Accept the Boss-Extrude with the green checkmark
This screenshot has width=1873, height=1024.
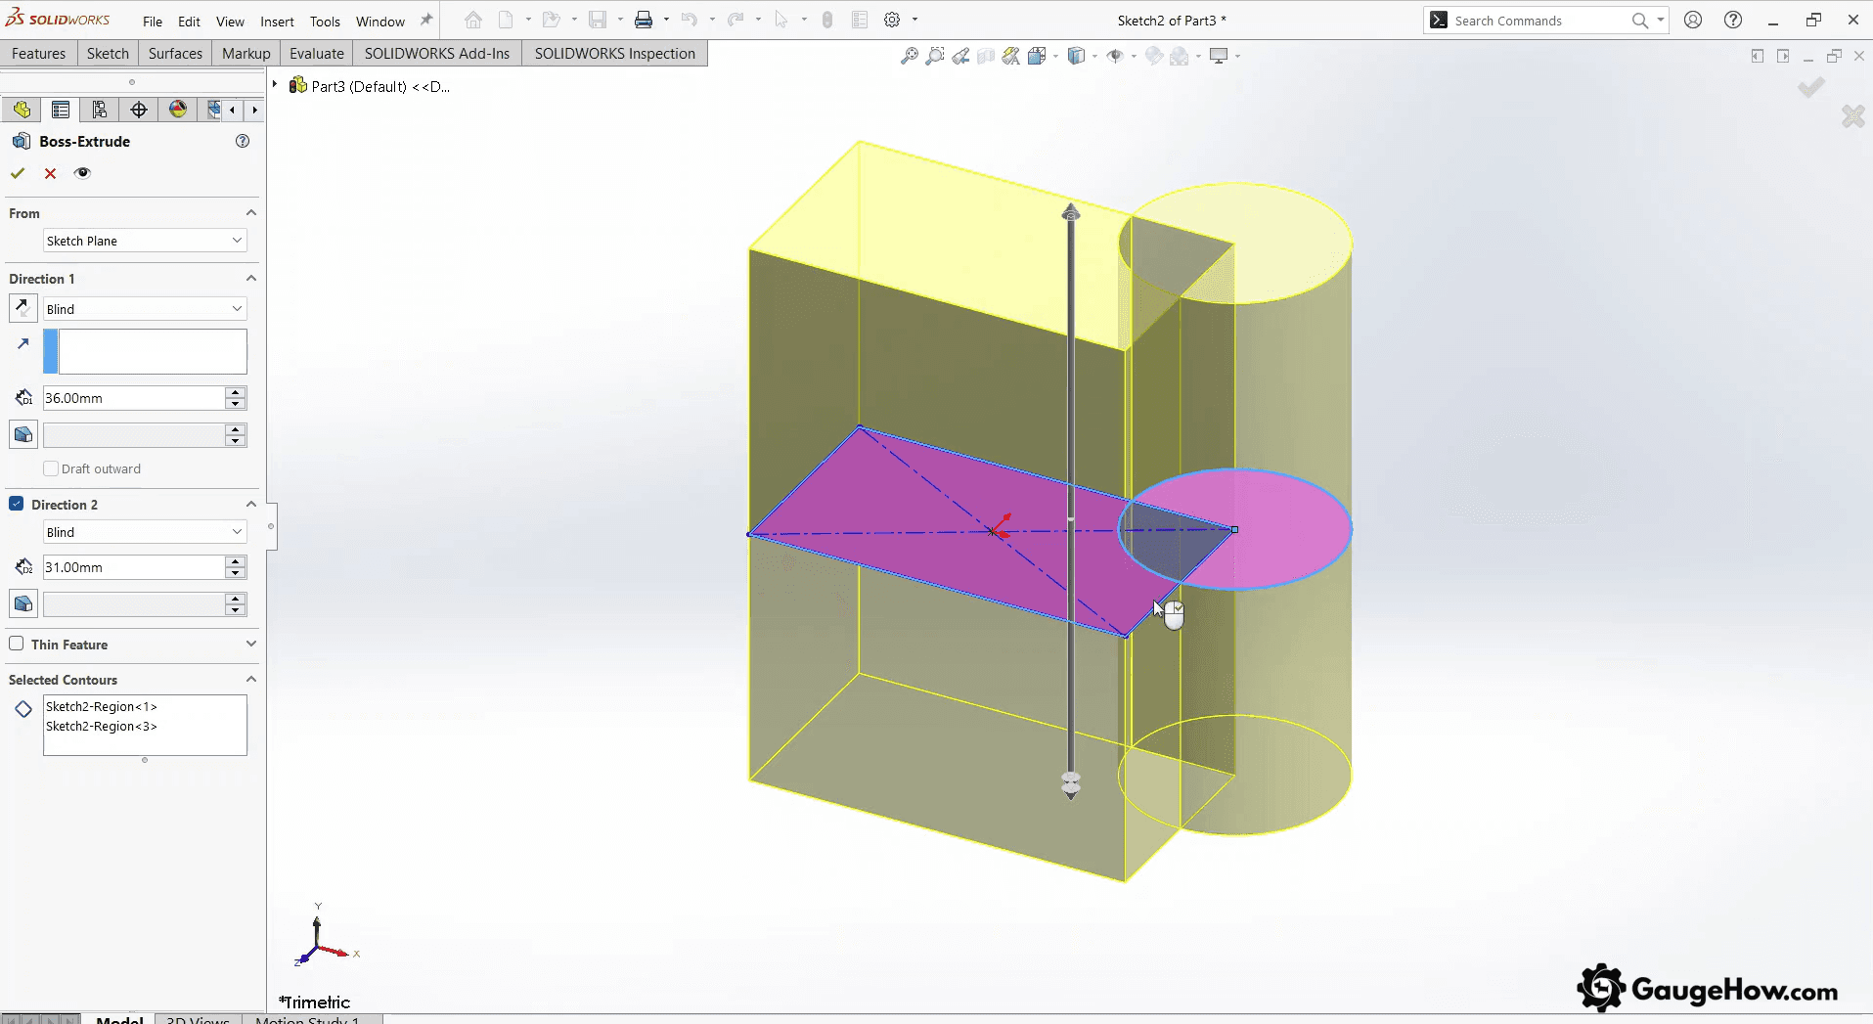[x=17, y=173]
